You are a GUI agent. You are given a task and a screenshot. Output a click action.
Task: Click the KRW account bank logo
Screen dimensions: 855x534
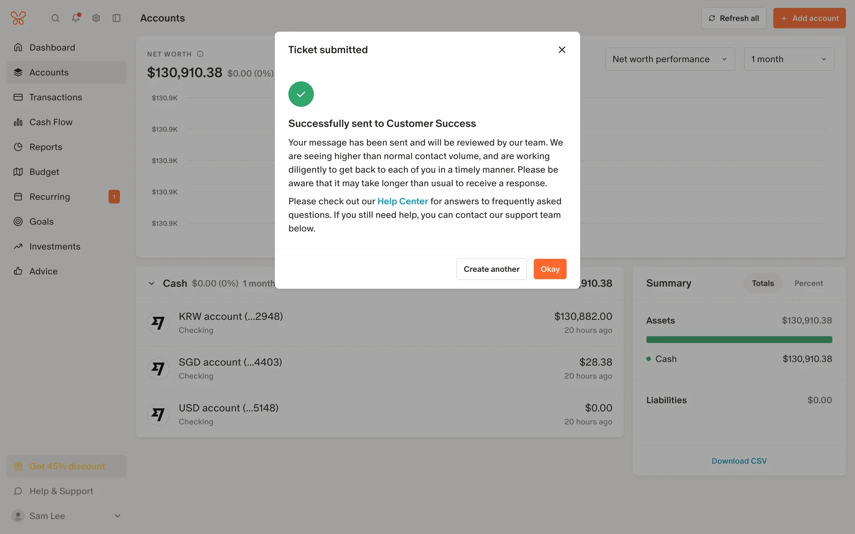(x=158, y=323)
